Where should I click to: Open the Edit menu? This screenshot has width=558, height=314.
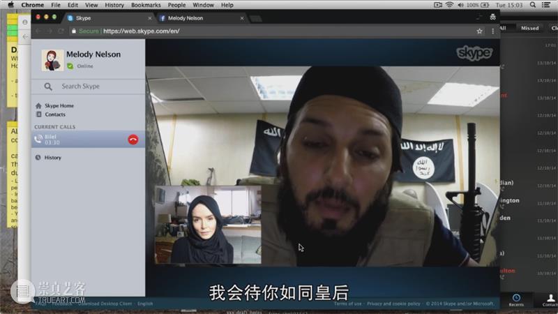coord(73,5)
